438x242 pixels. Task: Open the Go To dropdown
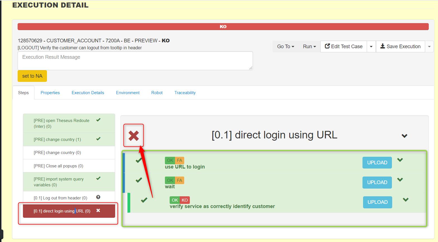coord(286,47)
